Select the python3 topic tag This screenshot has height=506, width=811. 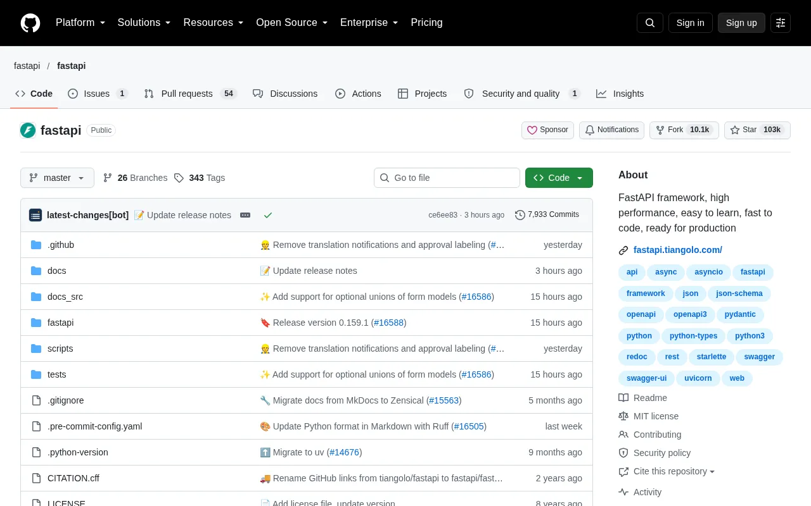coord(750,336)
